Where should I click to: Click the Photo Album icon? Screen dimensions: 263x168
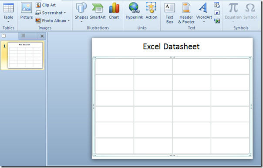click(x=38, y=20)
